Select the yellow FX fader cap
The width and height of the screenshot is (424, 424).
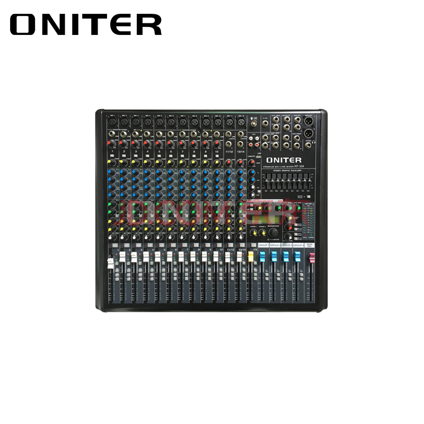click(251, 257)
